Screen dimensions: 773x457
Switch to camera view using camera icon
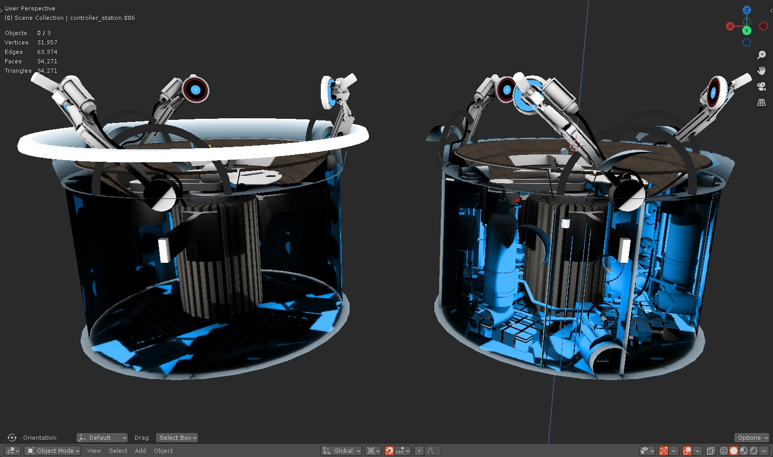761,86
